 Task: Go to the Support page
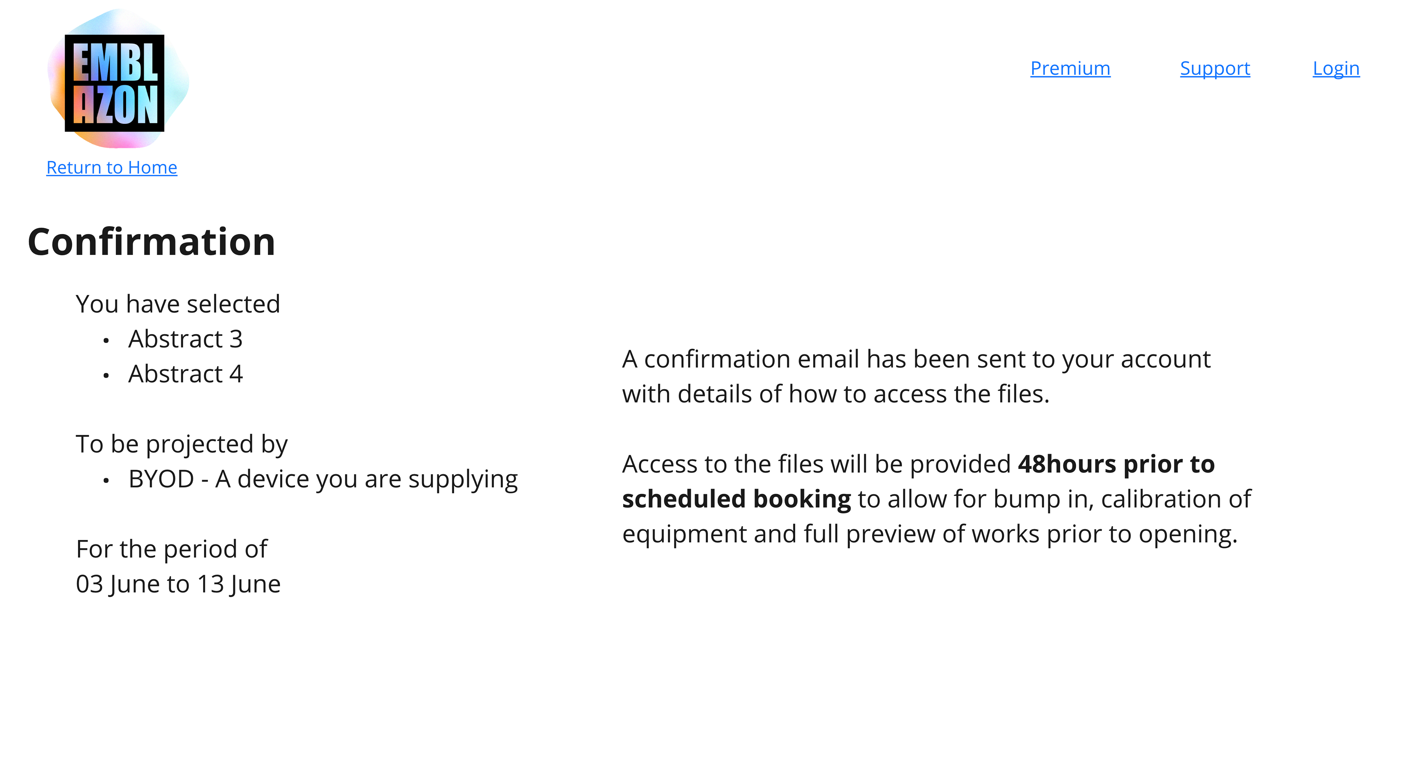[1215, 68]
